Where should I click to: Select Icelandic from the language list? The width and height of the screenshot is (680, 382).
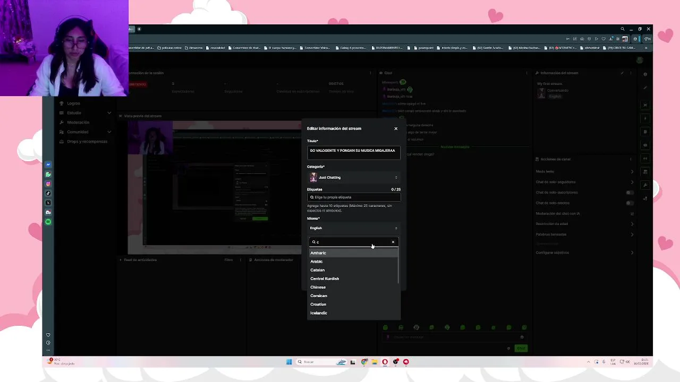click(x=353, y=313)
